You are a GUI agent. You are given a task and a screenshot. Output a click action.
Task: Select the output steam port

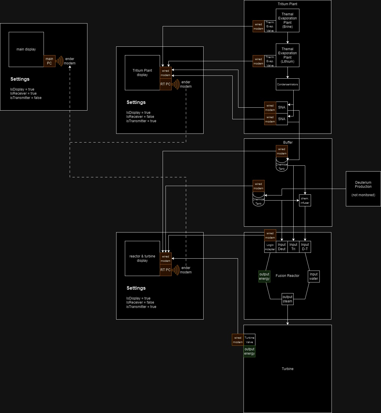(287, 299)
